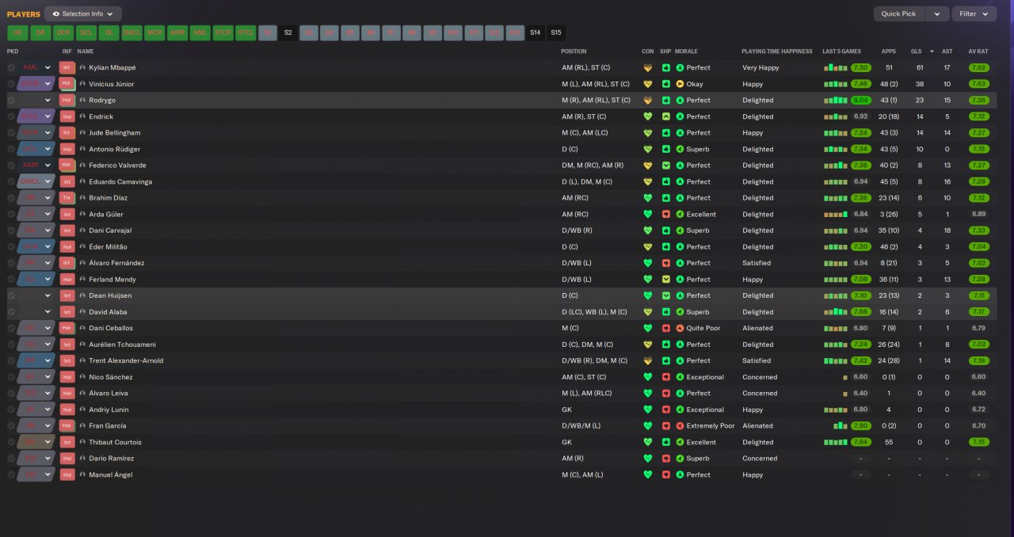The height and width of the screenshot is (537, 1014).
Task: Click the Int info badge for Trent Alexander-Arnold
Action: [x=67, y=360]
